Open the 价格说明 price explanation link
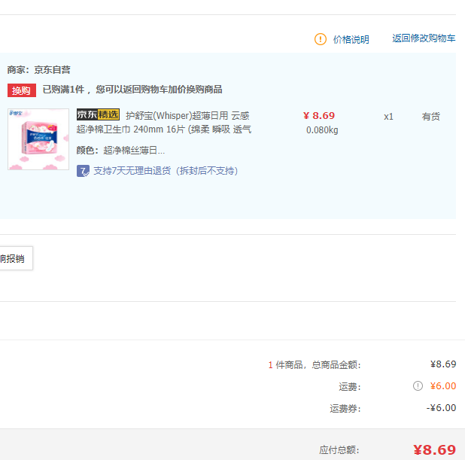Screen dimensions: 465x460 pyautogui.click(x=351, y=39)
